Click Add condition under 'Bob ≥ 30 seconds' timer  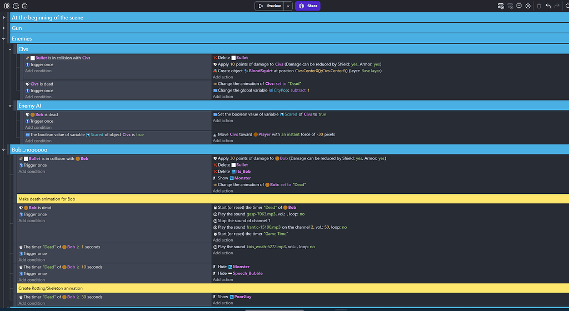(x=32, y=303)
